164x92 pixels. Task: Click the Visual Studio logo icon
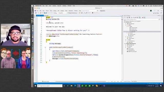(x=35, y=11)
